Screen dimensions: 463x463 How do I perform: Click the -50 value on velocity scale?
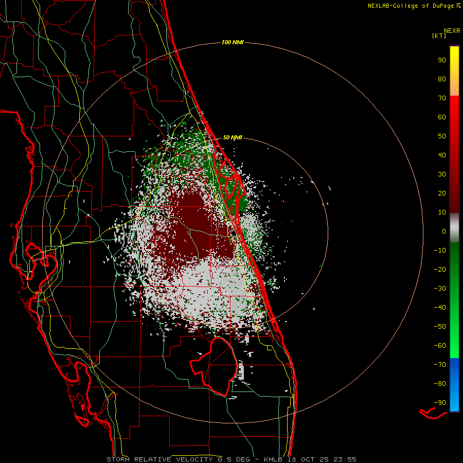(x=440, y=327)
